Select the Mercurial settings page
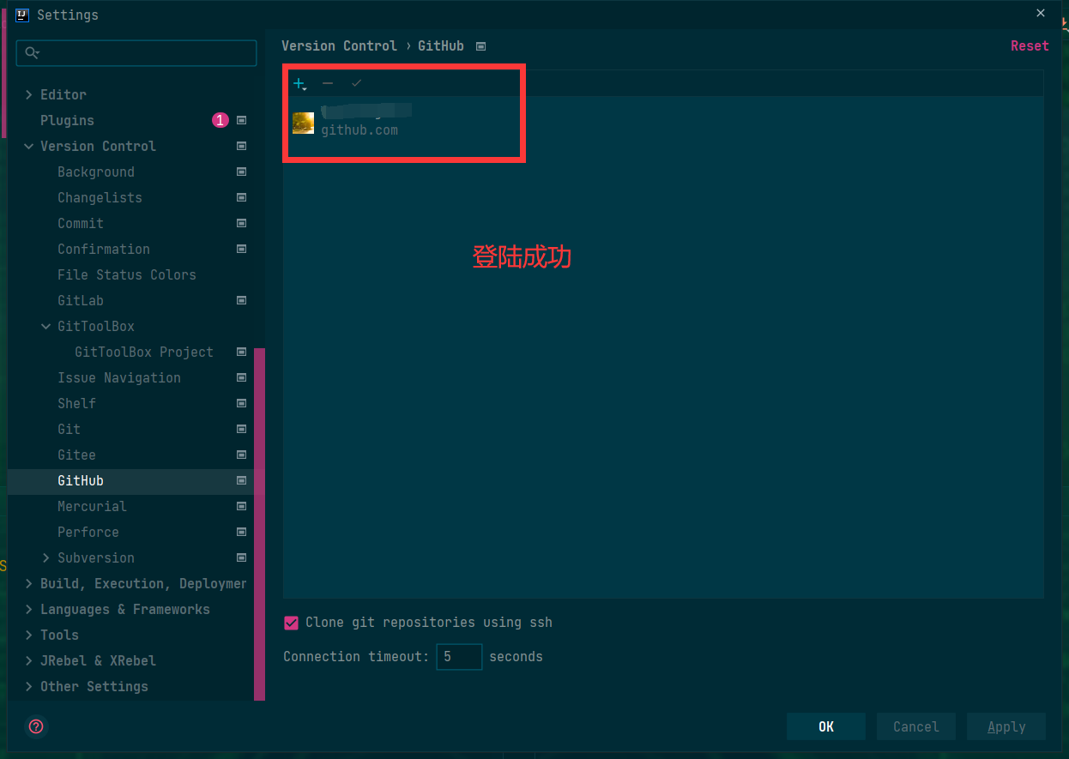1069x759 pixels. coord(92,506)
